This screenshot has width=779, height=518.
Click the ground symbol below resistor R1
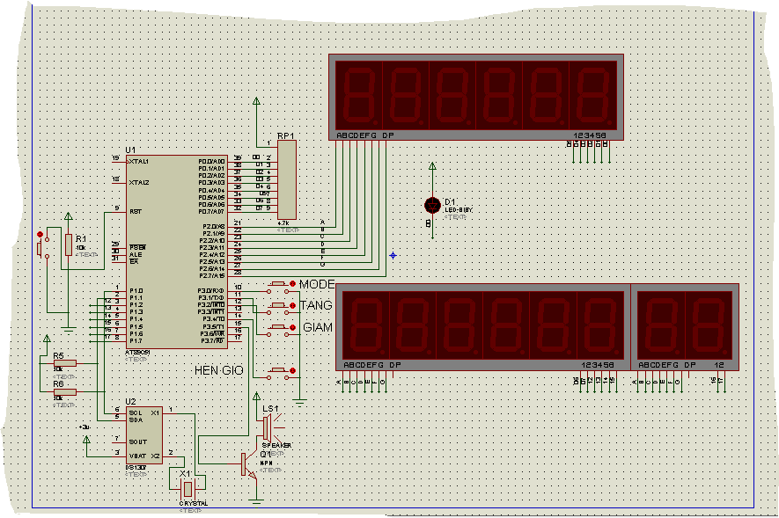[x=69, y=330]
